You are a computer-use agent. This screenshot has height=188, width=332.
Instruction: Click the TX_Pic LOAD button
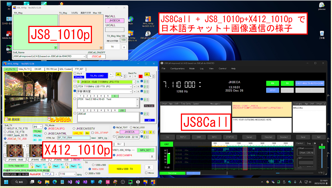[x=97, y=75]
